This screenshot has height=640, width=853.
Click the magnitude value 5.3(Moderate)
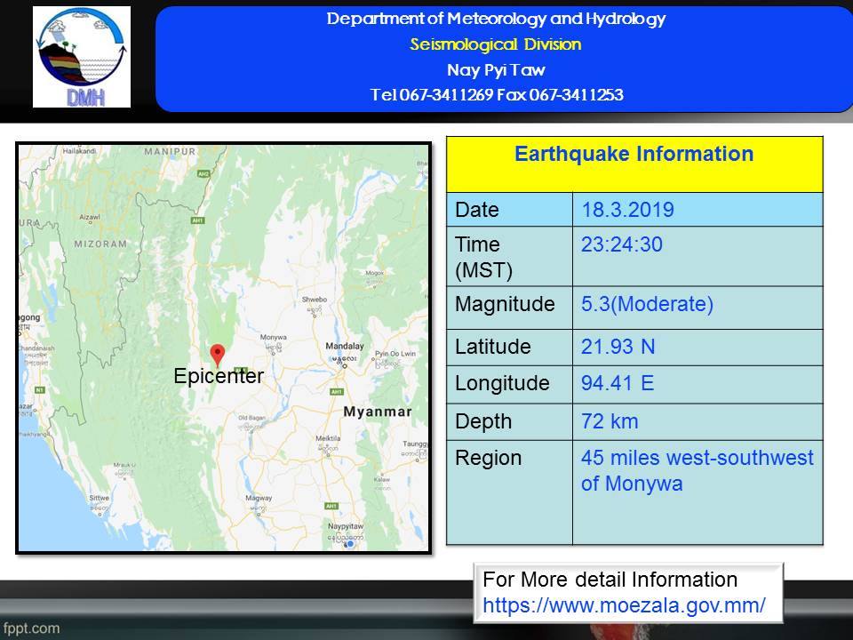coord(647,305)
